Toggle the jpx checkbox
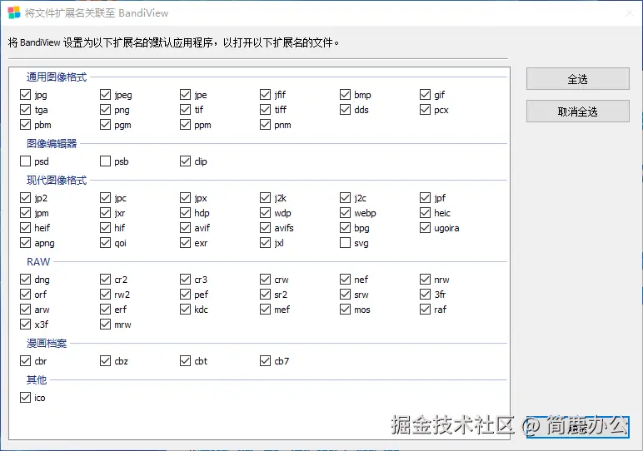 point(186,198)
